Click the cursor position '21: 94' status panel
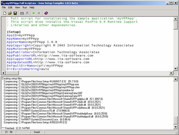 [8, 132]
